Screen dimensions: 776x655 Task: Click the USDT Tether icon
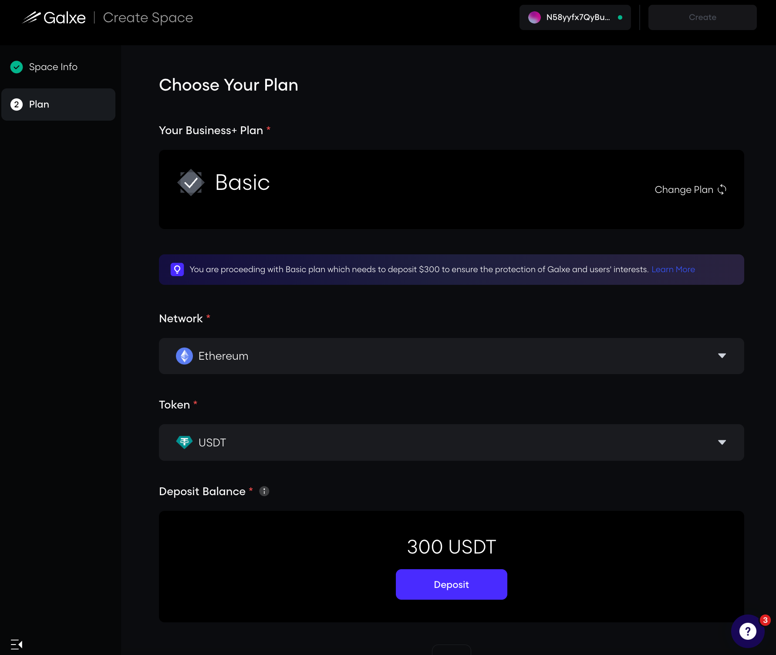tap(184, 442)
